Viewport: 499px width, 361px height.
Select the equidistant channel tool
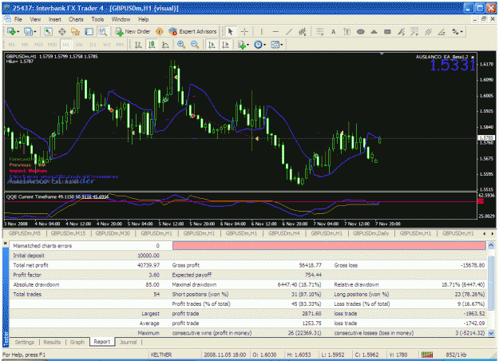click(x=303, y=31)
